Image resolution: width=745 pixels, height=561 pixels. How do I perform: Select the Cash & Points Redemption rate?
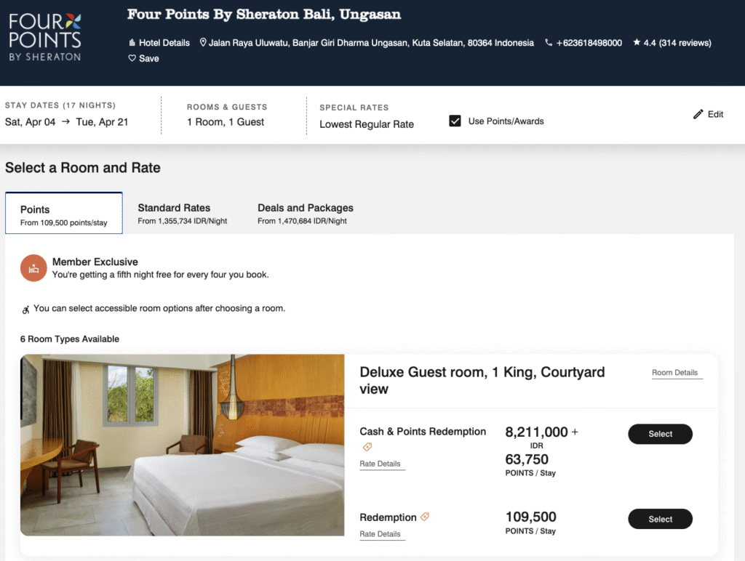coord(660,434)
